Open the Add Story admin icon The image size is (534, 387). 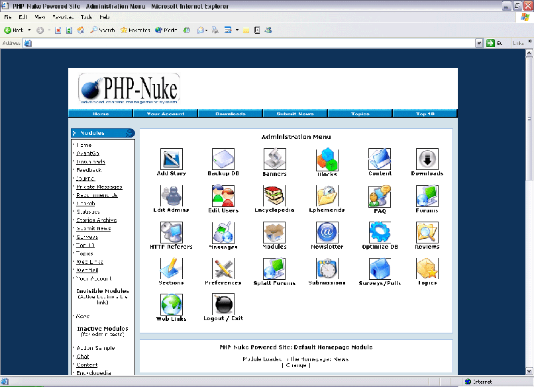click(171, 159)
